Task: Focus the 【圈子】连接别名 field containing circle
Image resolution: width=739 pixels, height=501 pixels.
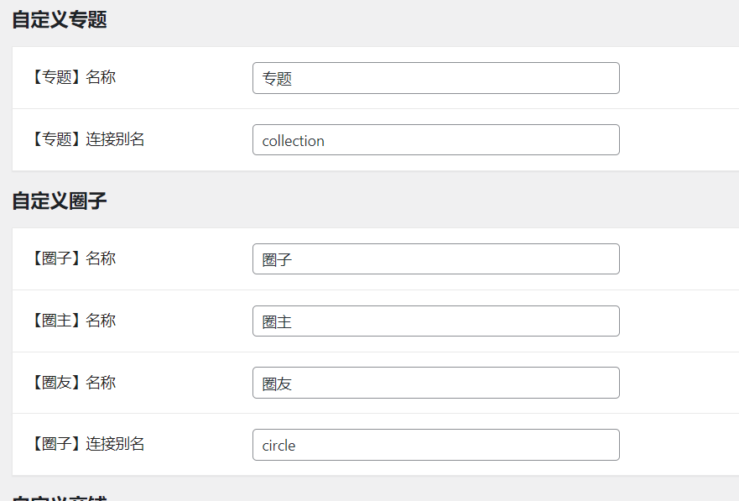Action: [x=436, y=445]
